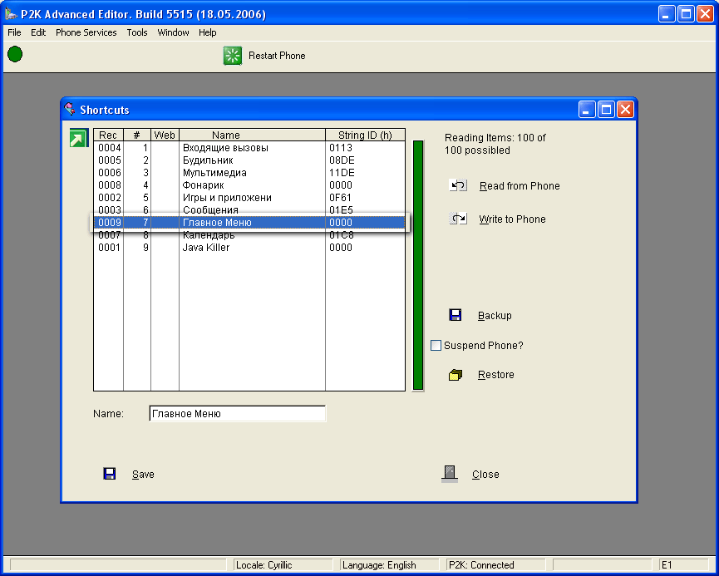Click the green Restart Phone icon

click(233, 56)
